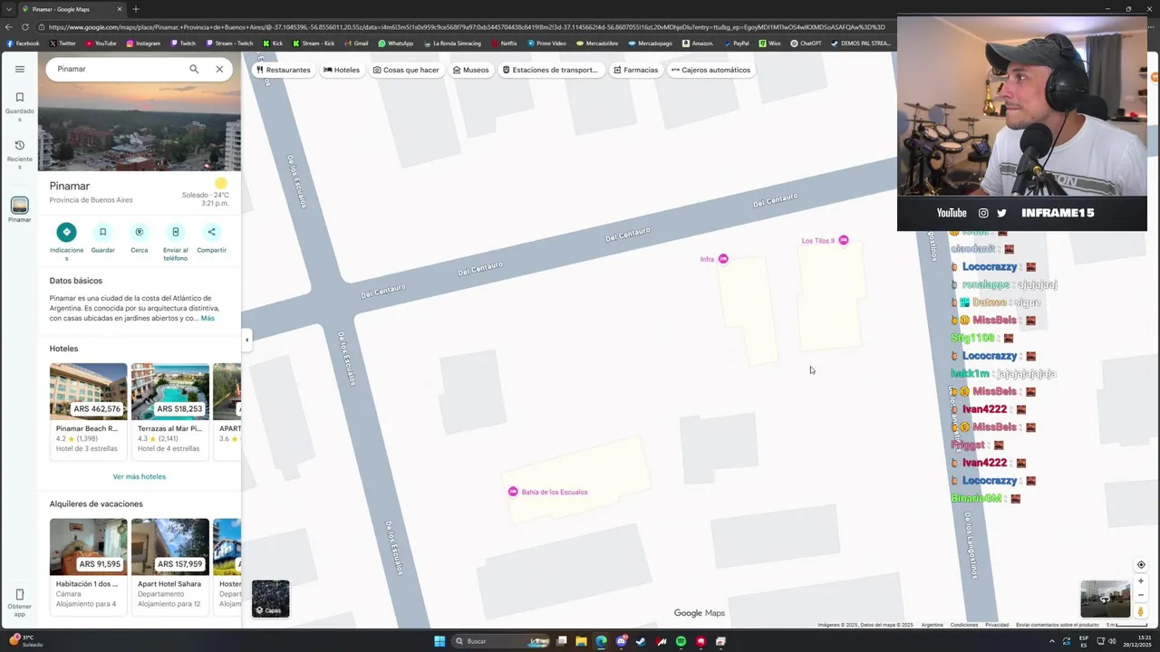This screenshot has height=652, width=1160.
Task: Select the Hoteles category chip
Action: coord(342,70)
